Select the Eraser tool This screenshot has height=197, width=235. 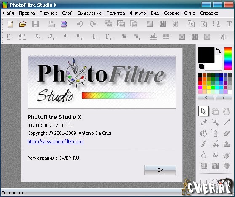click(227, 133)
